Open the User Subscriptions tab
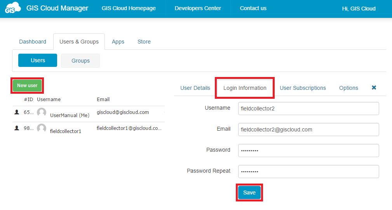 pos(303,88)
